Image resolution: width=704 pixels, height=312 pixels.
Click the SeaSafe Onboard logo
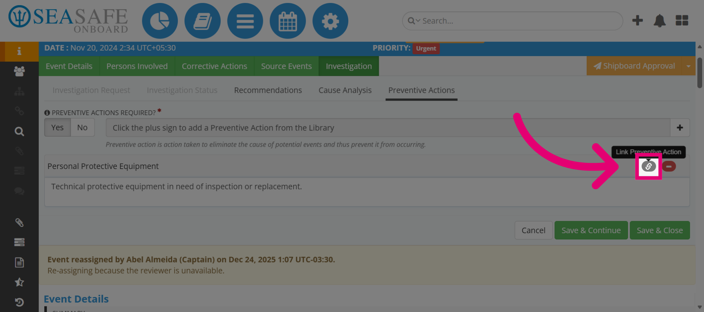pyautogui.click(x=68, y=20)
